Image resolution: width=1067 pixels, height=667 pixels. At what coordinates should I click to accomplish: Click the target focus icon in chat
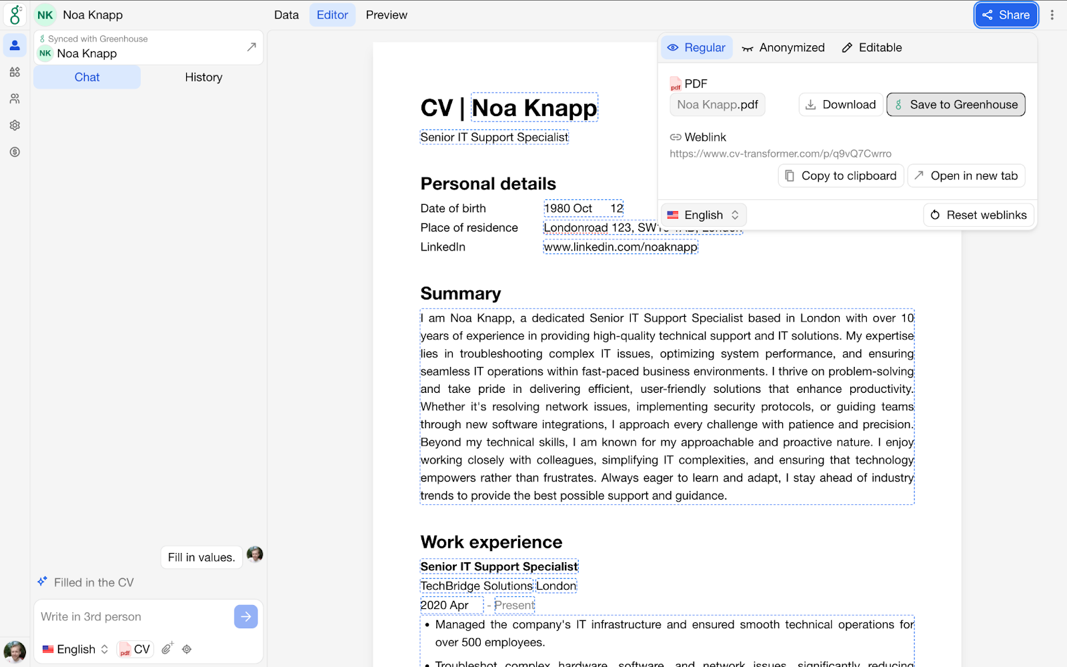pos(187,649)
